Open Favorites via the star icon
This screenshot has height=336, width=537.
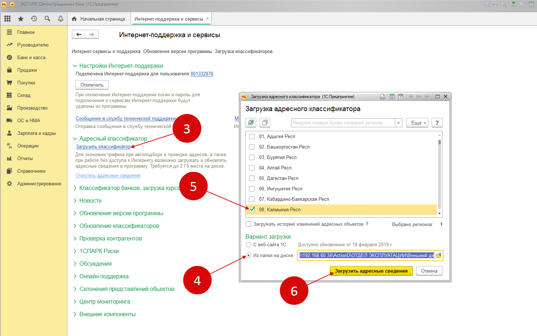21,18
